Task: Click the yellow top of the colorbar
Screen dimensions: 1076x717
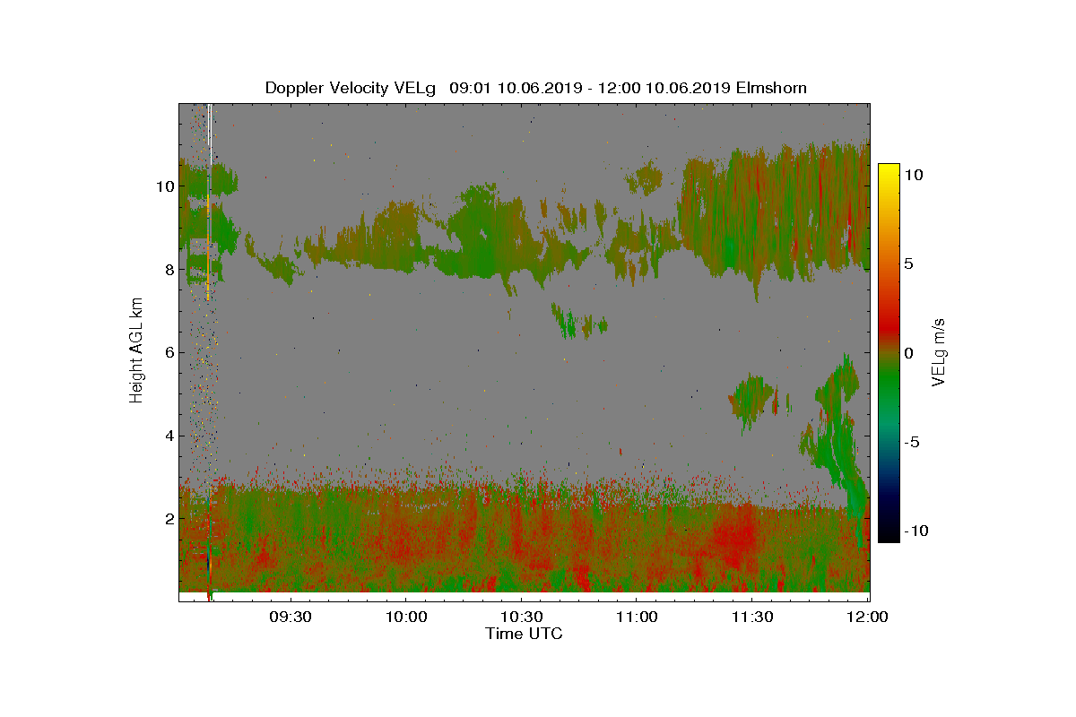Action: (889, 172)
